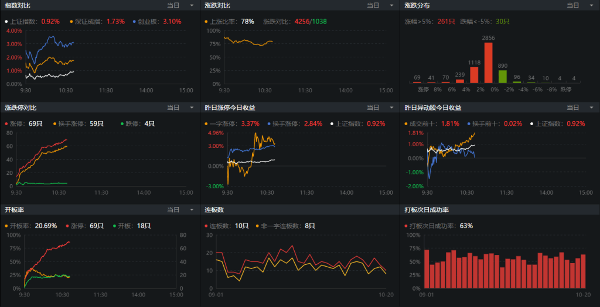Viewport: 600px width, 307px height.
Task: Open the 当日 dropdown arrow in 开板率 panel
Action: point(191,210)
